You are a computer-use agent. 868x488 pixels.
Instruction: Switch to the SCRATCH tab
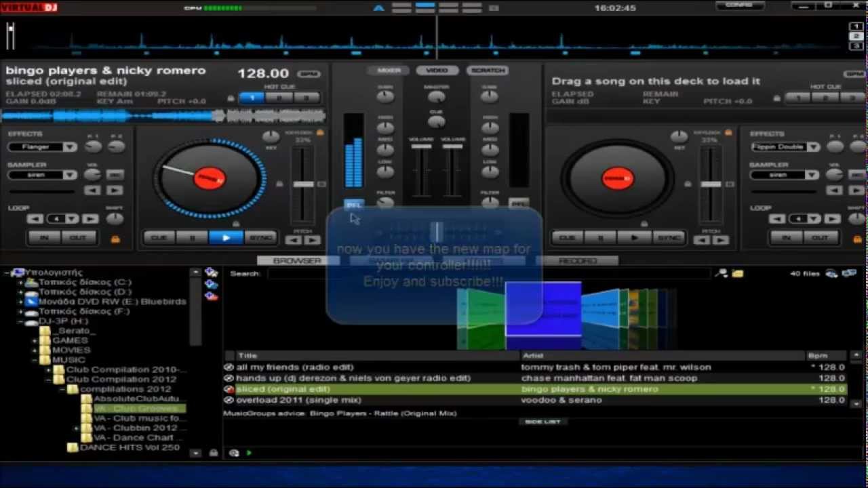coord(488,70)
